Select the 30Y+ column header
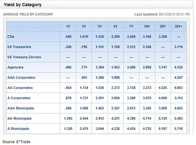The width and height of the screenshot is (196, 145). (x=179, y=27)
